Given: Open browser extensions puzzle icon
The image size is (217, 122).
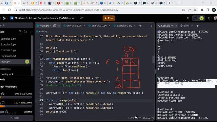Looking at the screenshot, I should (x=202, y=10).
